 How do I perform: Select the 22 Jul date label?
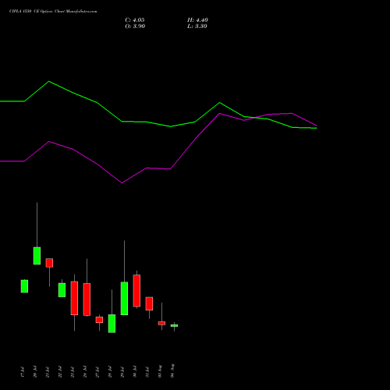point(60,372)
